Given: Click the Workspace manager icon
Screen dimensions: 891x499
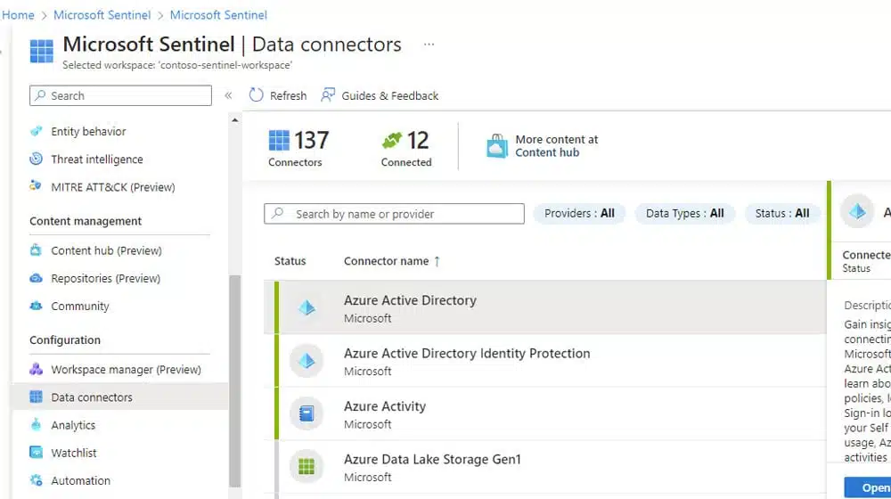Looking at the screenshot, I should point(36,370).
